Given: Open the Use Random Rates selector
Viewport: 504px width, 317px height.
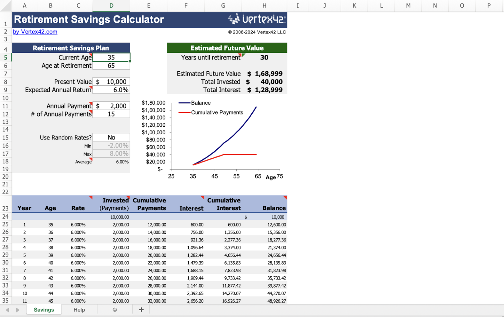Looking at the screenshot, I should (111, 137).
